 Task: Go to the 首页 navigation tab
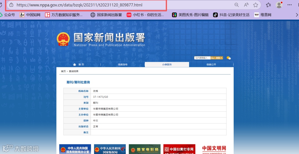[x=79, y=65]
